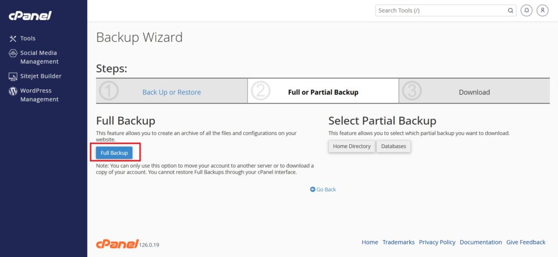Choose the Home Directory partial backup
Screen dimensions: 558x257
[351, 146]
